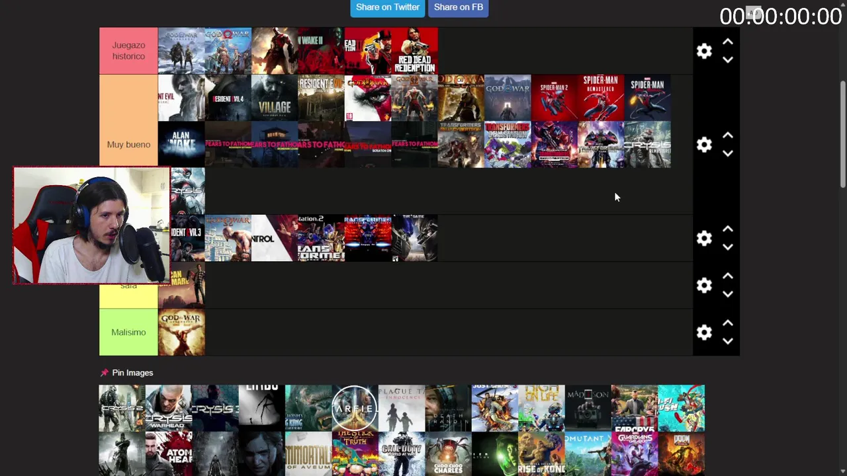Select the Crysis Remastered cover in Muy bueno

point(648,145)
